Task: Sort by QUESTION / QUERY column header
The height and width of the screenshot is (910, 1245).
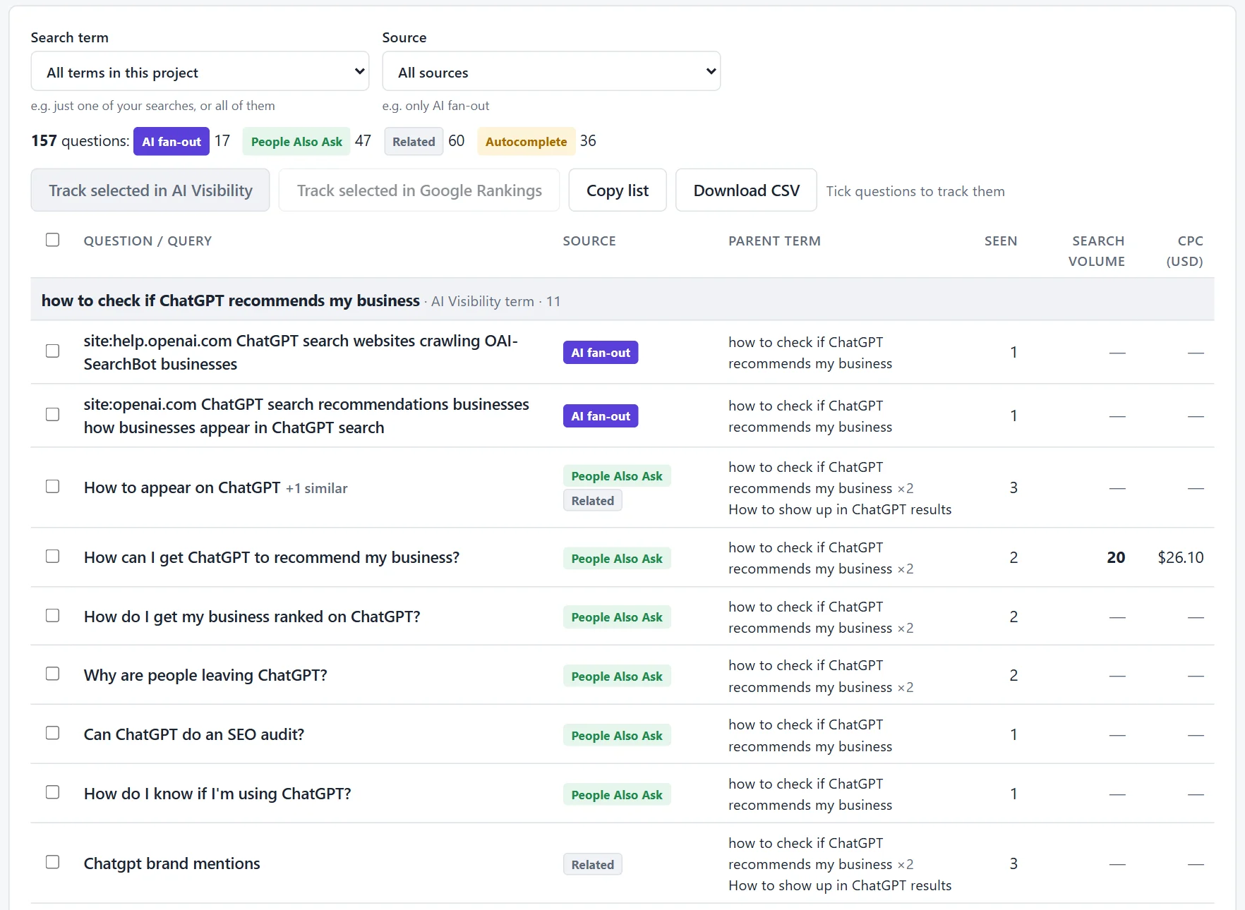Action: pyautogui.click(x=148, y=241)
